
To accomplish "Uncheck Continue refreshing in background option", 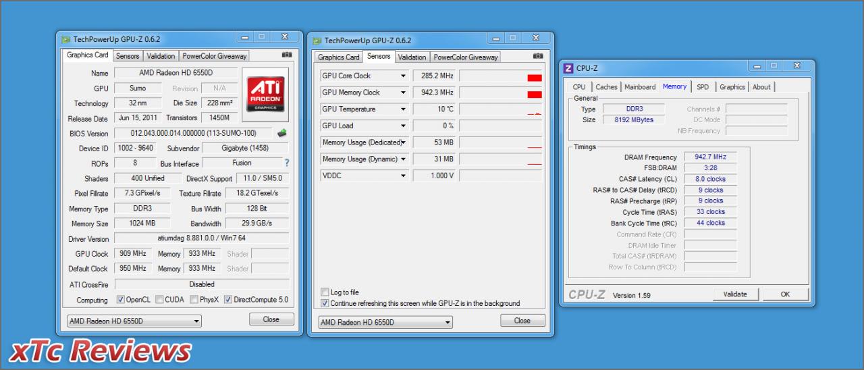I will [325, 303].
